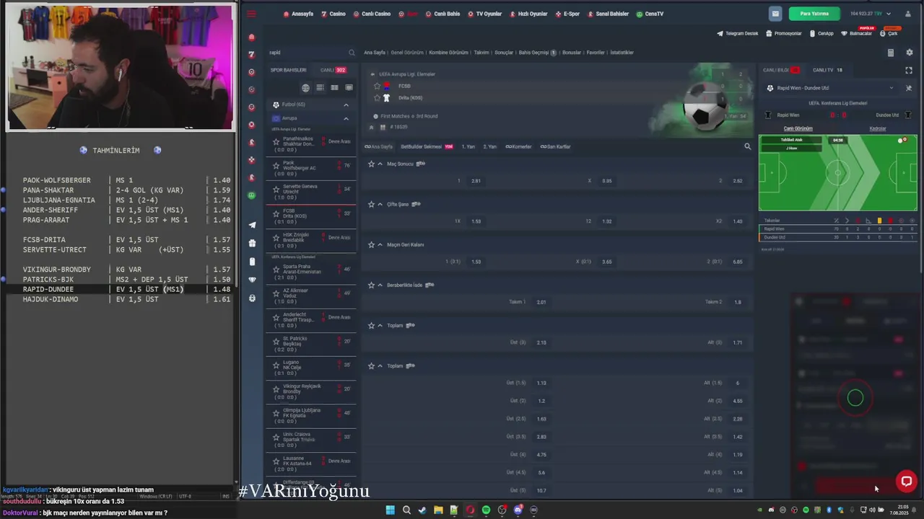Collapse the Maçın Geri Kalanı market
The width and height of the screenshot is (924, 519).
380,244
